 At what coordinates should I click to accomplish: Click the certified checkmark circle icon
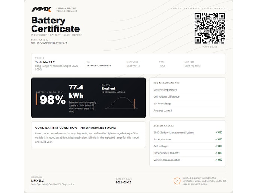(177, 181)
